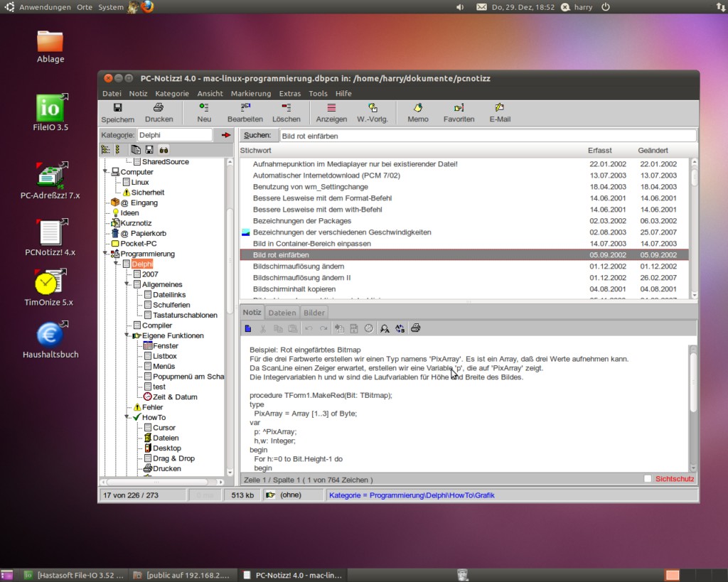Switch to the Bilder tab
The image size is (728, 582).
click(314, 313)
